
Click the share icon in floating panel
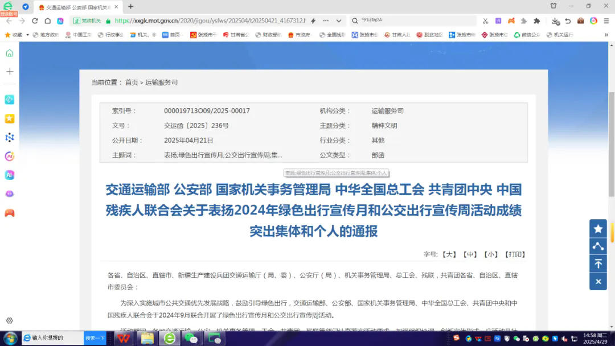click(x=598, y=246)
